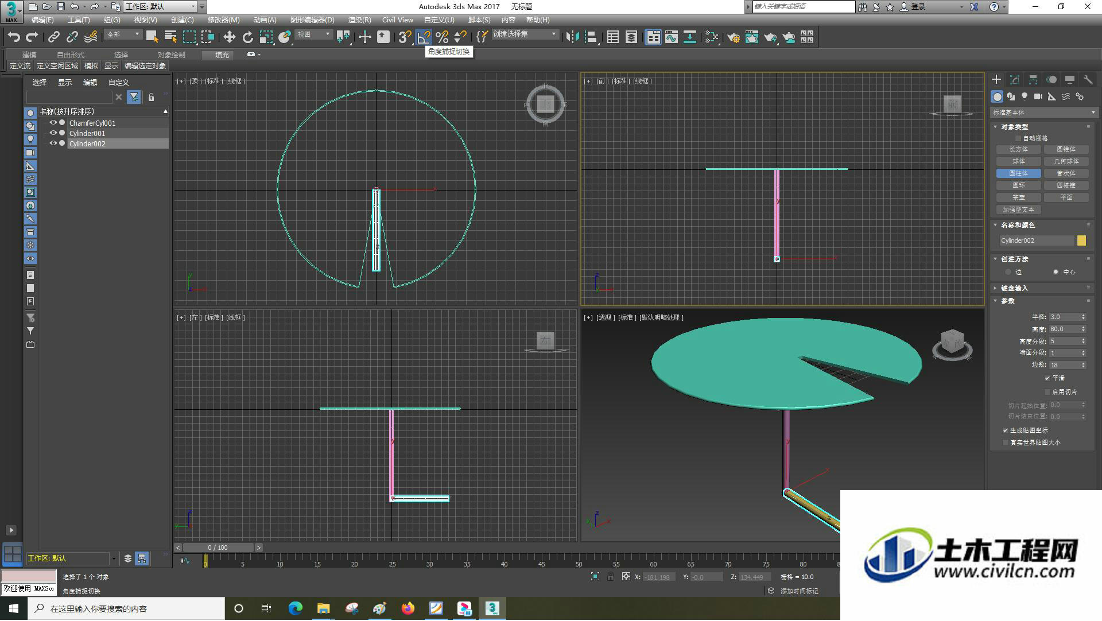Choose the Rectangular Selection Region tool
This screenshot has width=1102, height=621.
click(x=189, y=37)
